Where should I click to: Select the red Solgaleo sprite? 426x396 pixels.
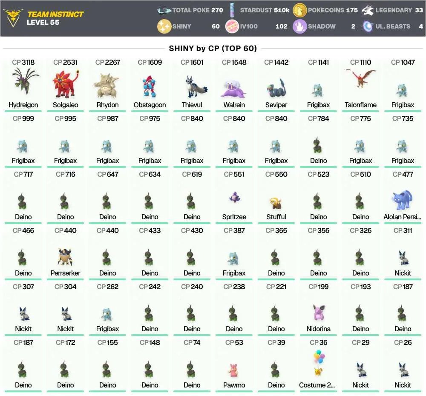[x=66, y=84]
